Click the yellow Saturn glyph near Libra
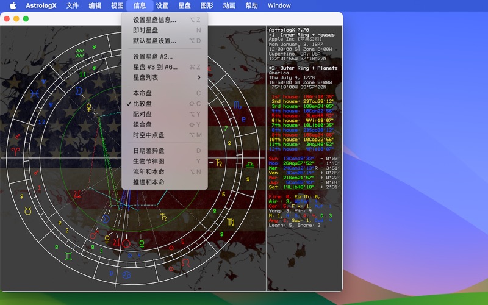Screen dimensions: 488x305 (x=219, y=162)
